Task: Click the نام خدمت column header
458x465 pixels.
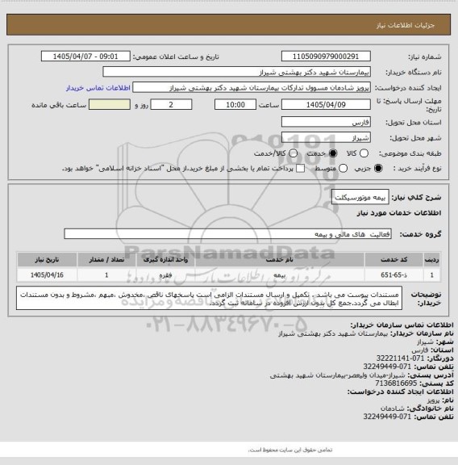Action: click(x=280, y=260)
